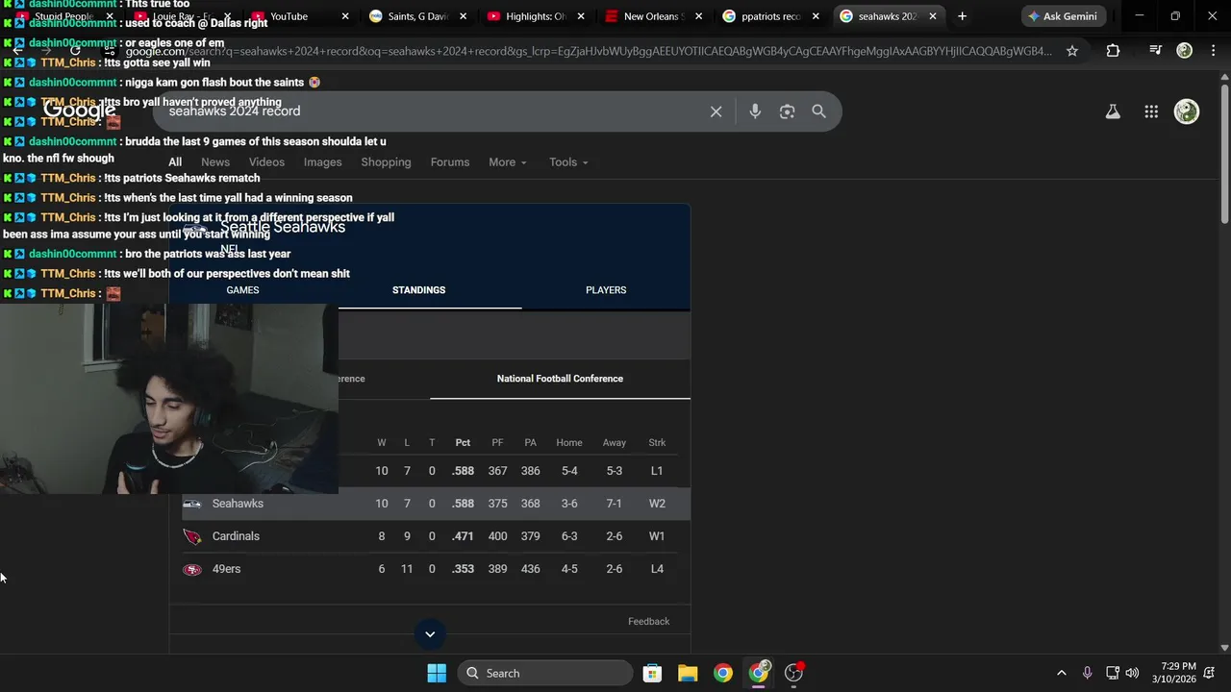This screenshot has width=1231, height=692.
Task: Click the Cardinals team name in standings
Action: (236, 536)
